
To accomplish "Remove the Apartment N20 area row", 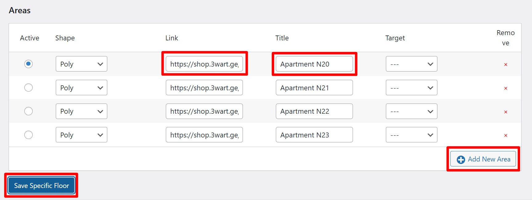I will coord(505,64).
